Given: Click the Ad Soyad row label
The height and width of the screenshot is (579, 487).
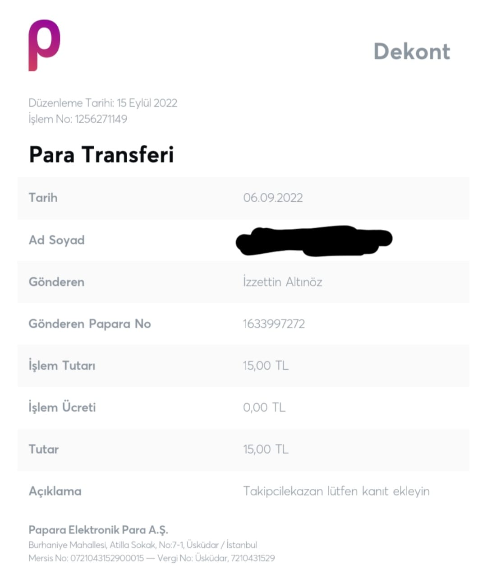Looking at the screenshot, I should [x=57, y=240].
